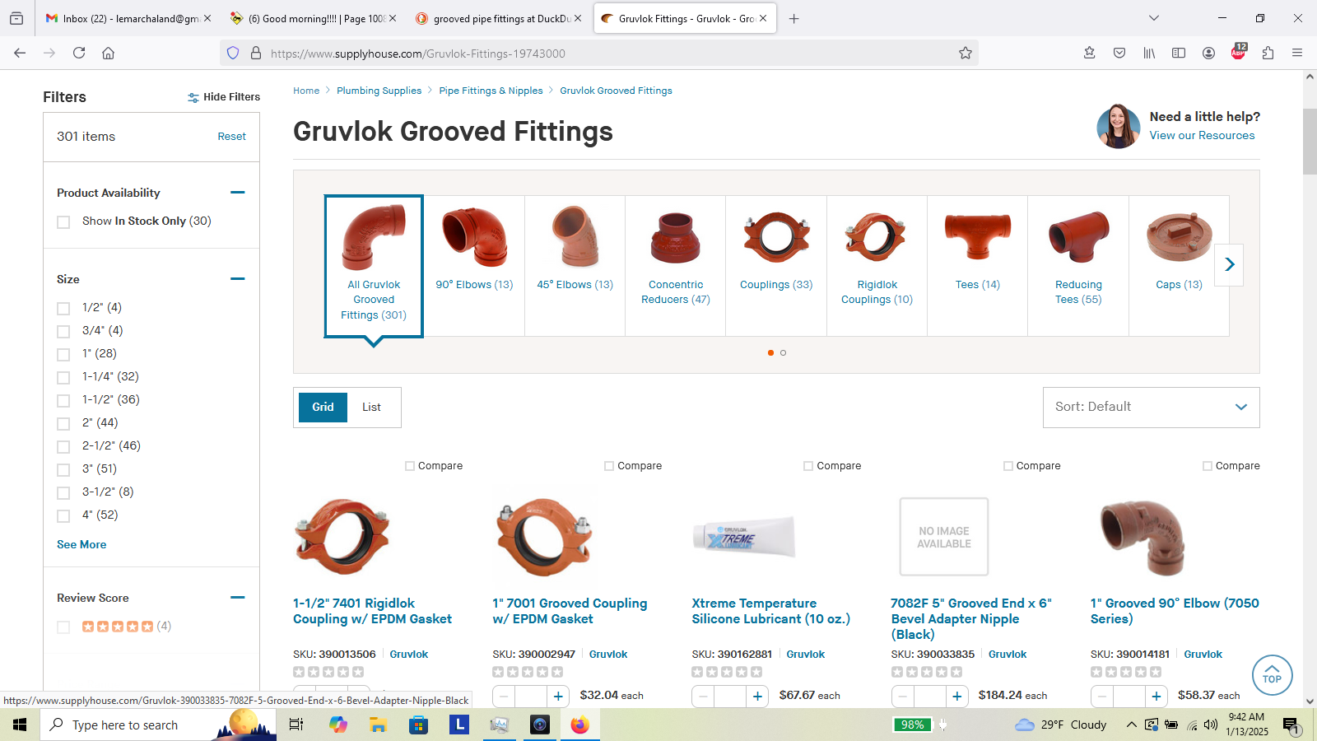Tick Compare for 1-1/2" 7401 Rigidlok Coupling
1317x741 pixels.
pyautogui.click(x=410, y=466)
